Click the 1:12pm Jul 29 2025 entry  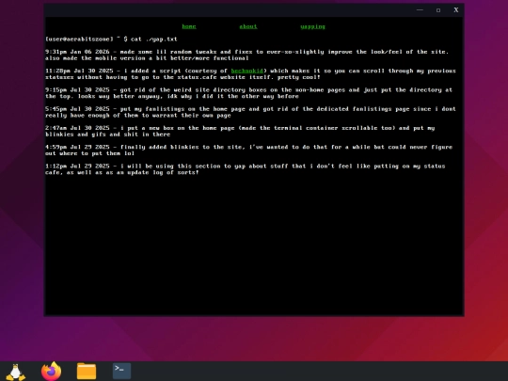coord(246,169)
